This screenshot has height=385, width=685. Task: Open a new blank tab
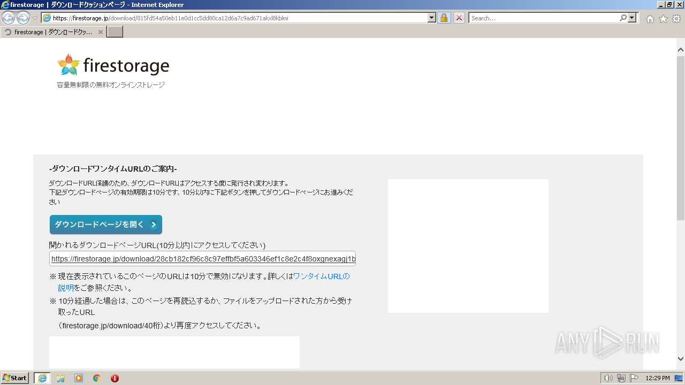pyautogui.click(x=115, y=32)
